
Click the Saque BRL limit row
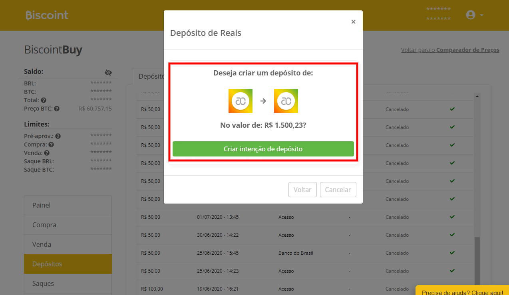pyautogui.click(x=68, y=161)
